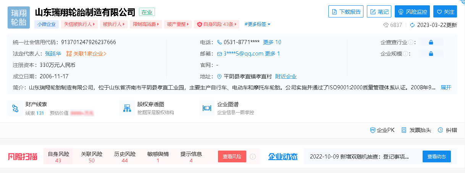Image resolution: width=465 pixels, height=173 pixels.
Task: Click the 瑞翔轮胎 company logo thumbnail
Action: (x=19, y=17)
